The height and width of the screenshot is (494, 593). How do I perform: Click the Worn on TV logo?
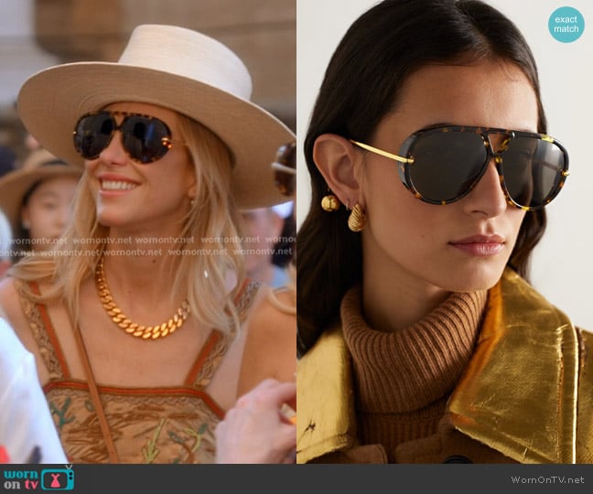point(39,478)
